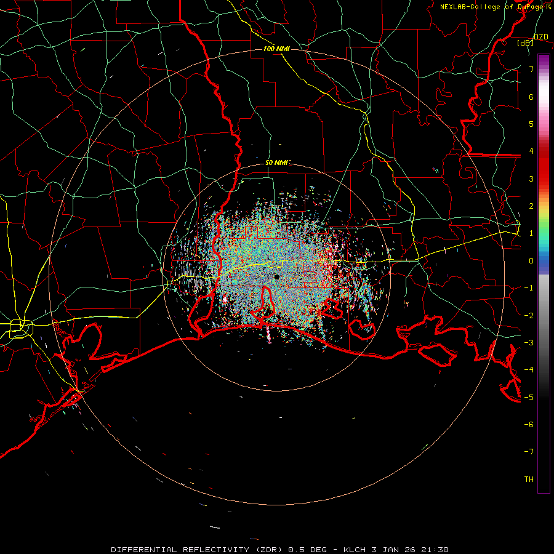
Task: Click the 'TH' label on the color scale
Action: [x=529, y=479]
